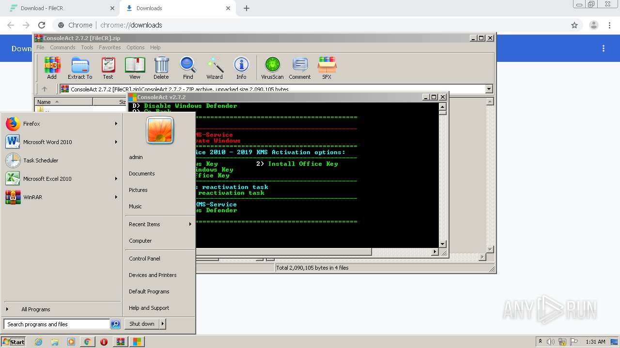Click the ConsoleAct console scroll-down arrow
Viewport: 620px width, 348px height.
click(x=442, y=244)
